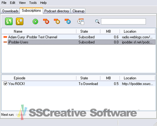Click the feed icon beside Adam Curry row
This screenshot has width=157, height=126.
point(5,37)
